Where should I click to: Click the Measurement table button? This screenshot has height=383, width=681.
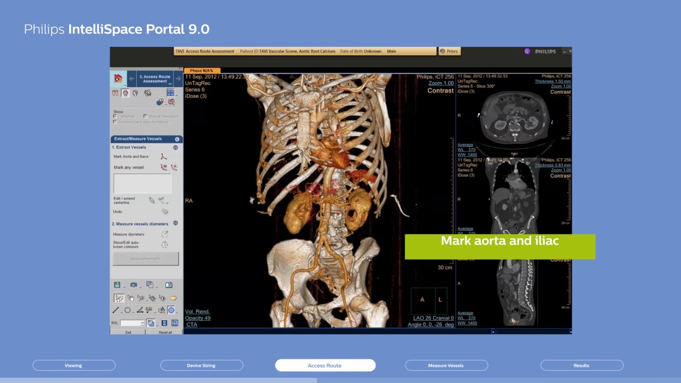click(146, 259)
